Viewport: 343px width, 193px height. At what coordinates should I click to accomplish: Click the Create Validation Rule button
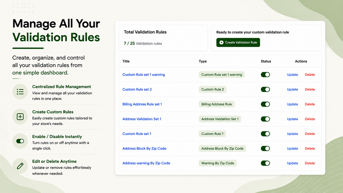238,42
